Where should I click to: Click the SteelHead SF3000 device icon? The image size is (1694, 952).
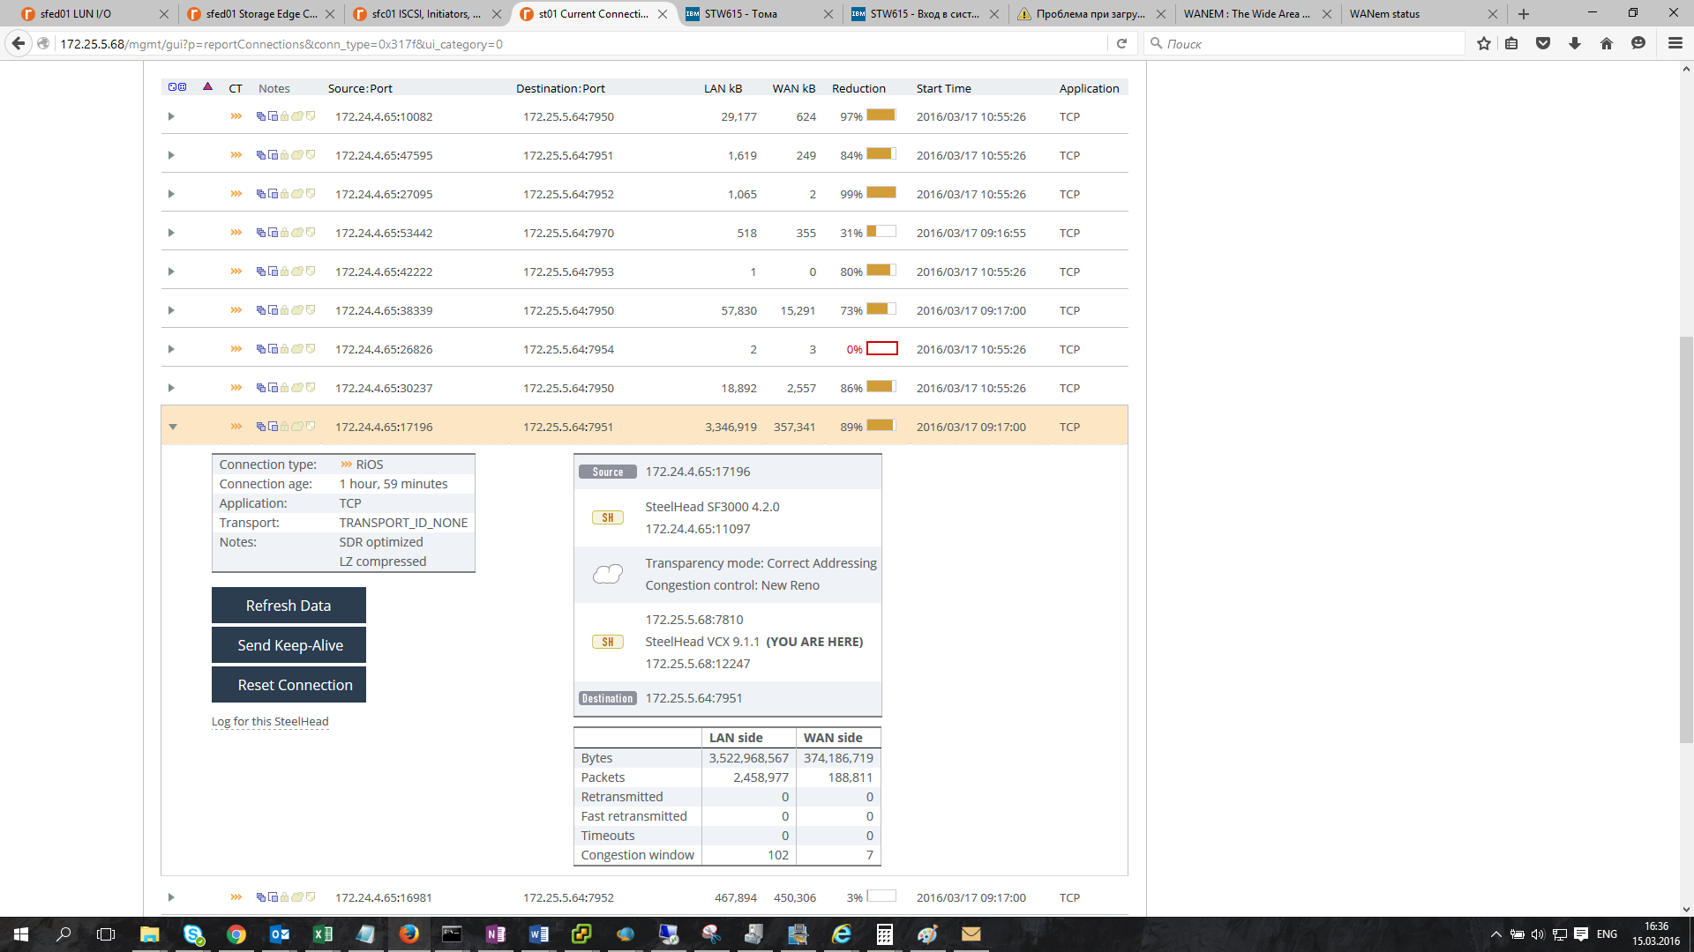tap(607, 517)
